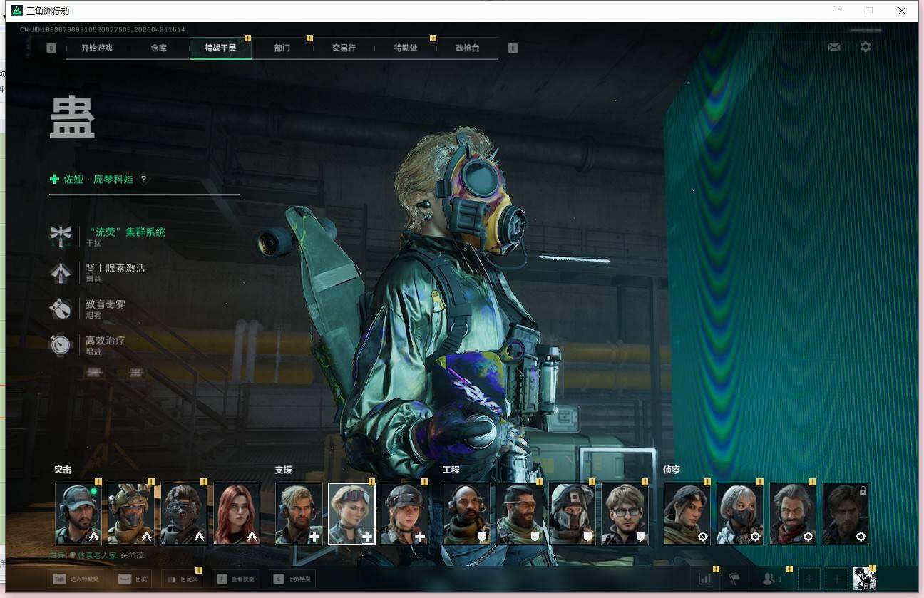Select recon operator with headband and headset
Viewport: 924px width, 598px height.
[687, 514]
